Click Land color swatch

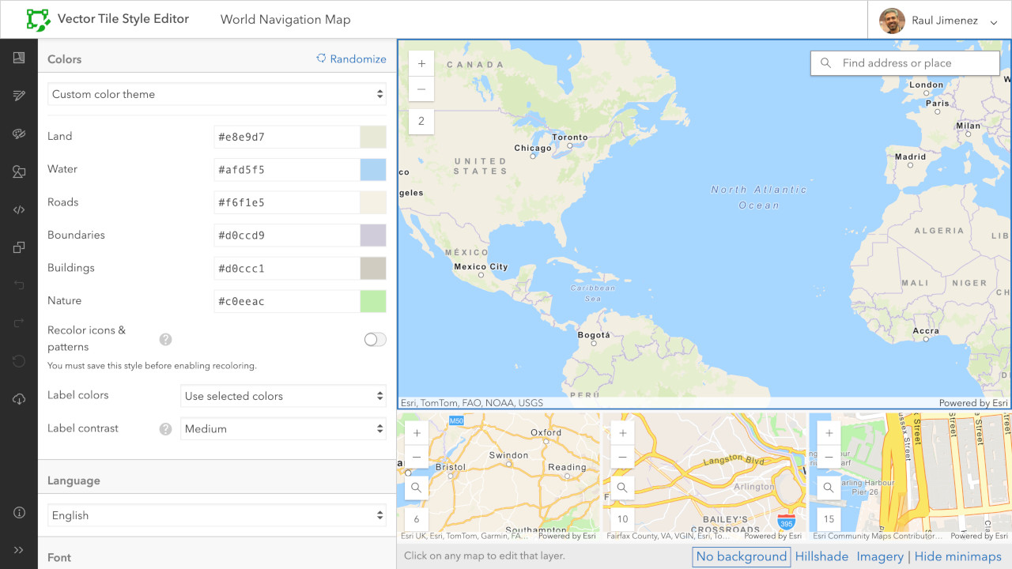pos(373,137)
